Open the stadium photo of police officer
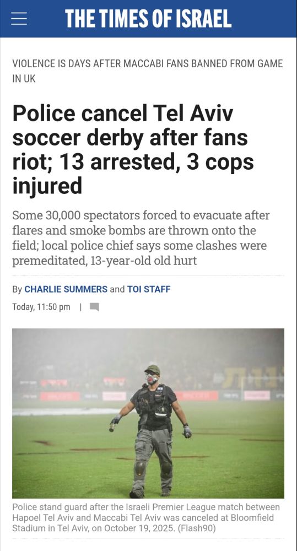Viewport: 297px width, 551px height. (x=148, y=413)
